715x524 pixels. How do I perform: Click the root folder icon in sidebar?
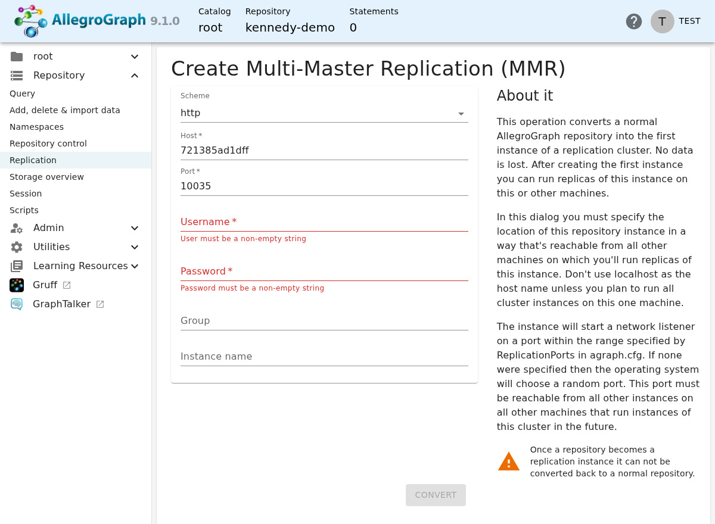[x=17, y=57]
